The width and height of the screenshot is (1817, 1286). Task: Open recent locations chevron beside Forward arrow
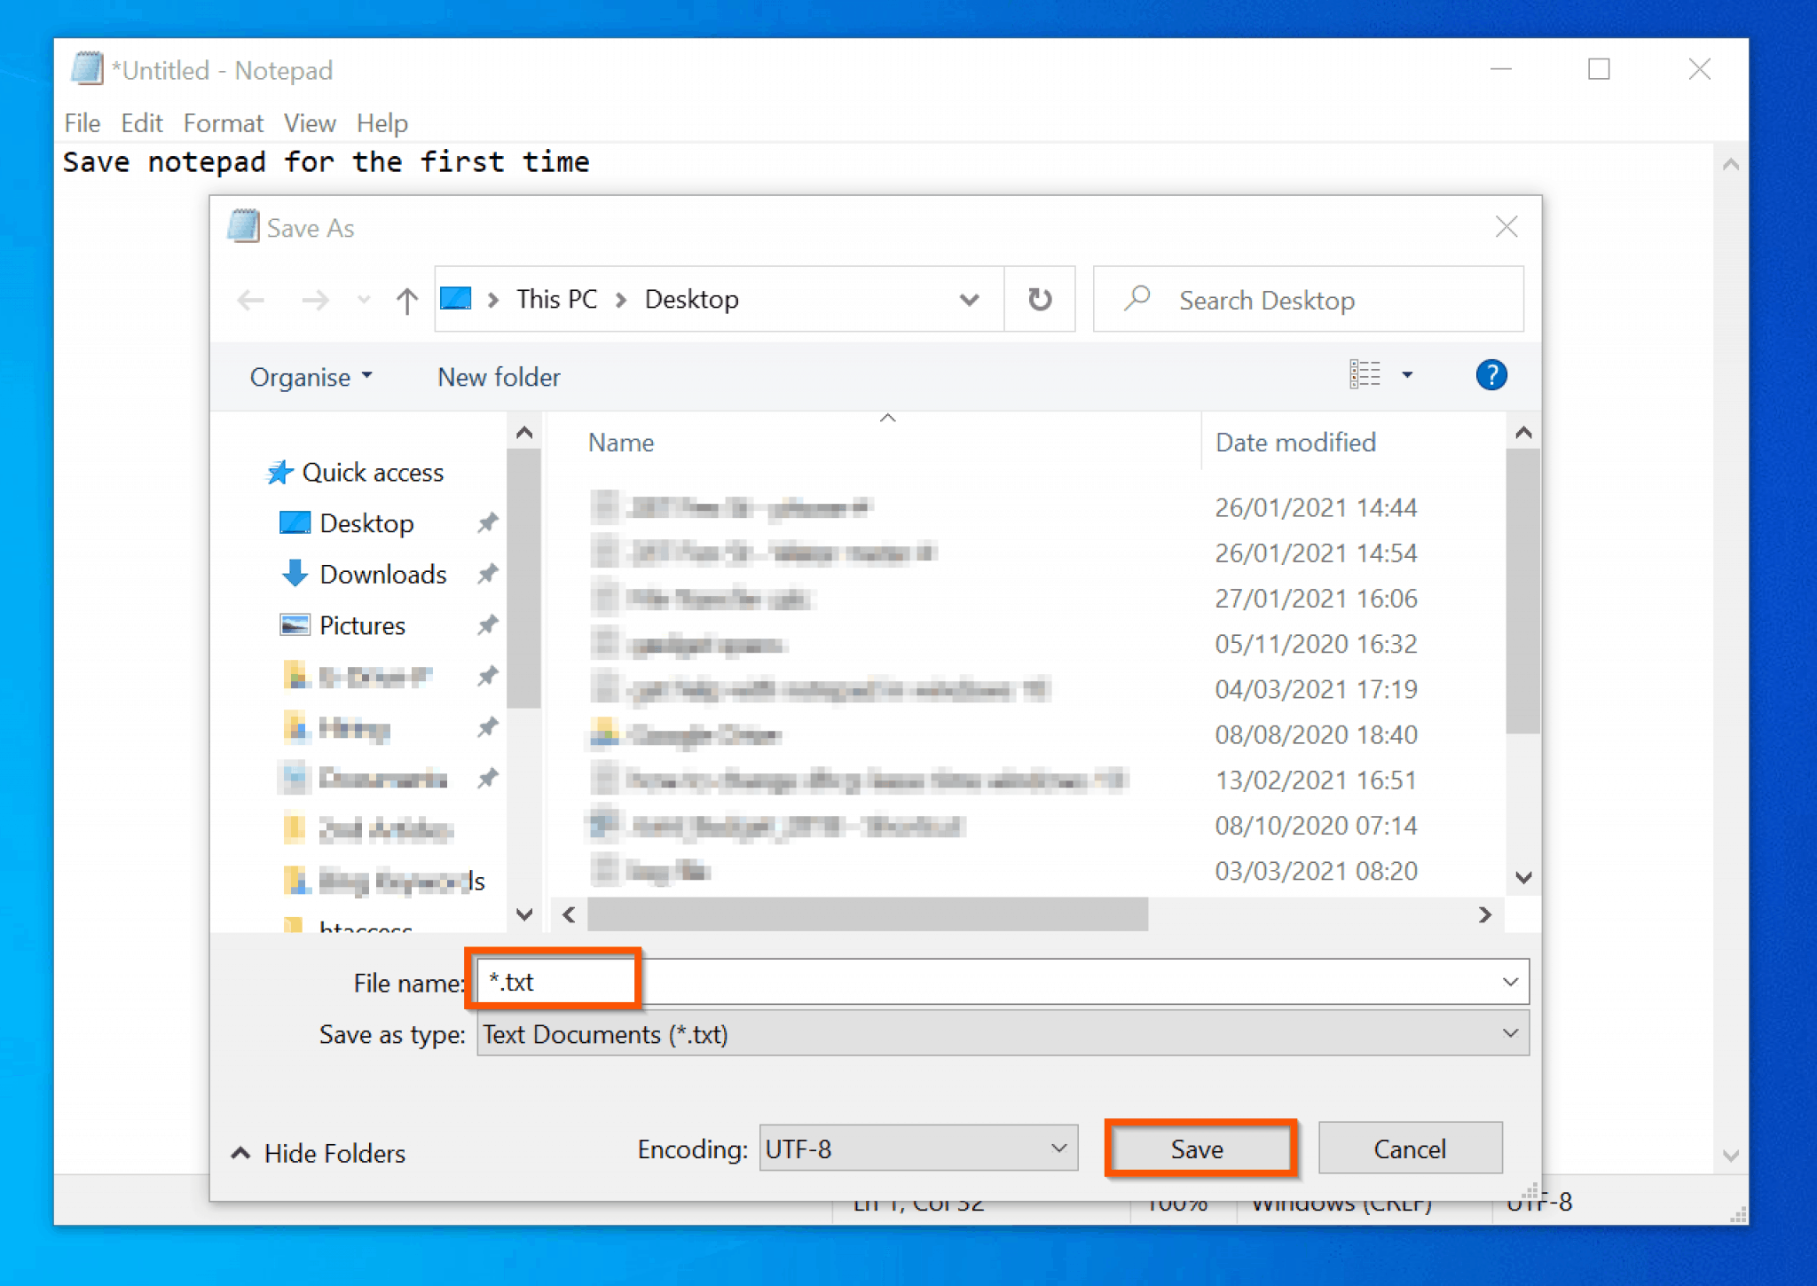tap(364, 301)
